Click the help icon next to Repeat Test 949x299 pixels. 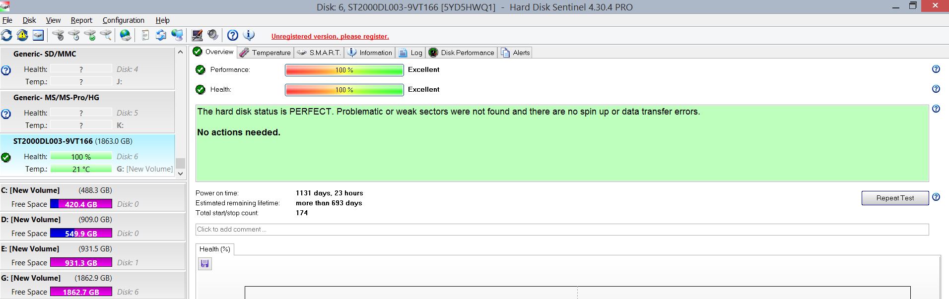pos(936,197)
